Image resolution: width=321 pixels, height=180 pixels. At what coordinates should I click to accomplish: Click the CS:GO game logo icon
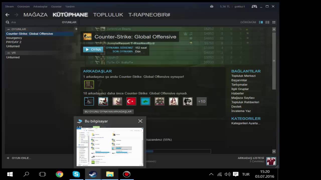(87, 37)
